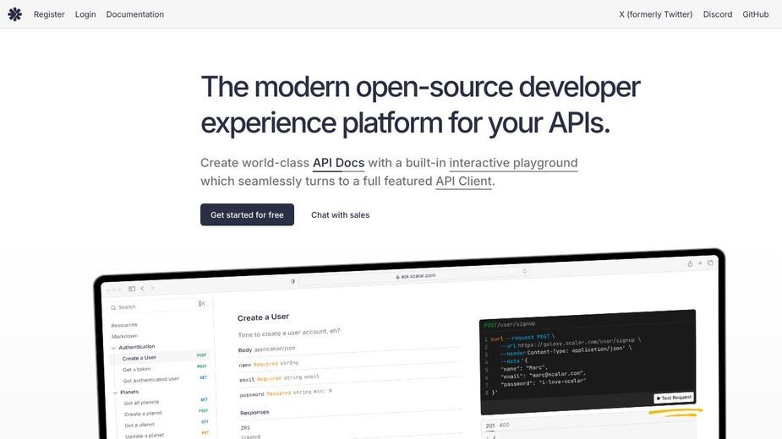This screenshot has height=439, width=782.
Task: Select Get all planets sidebar item
Action: [141, 403]
